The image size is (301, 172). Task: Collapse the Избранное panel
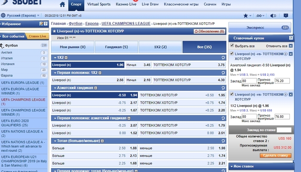tap(1, 24)
